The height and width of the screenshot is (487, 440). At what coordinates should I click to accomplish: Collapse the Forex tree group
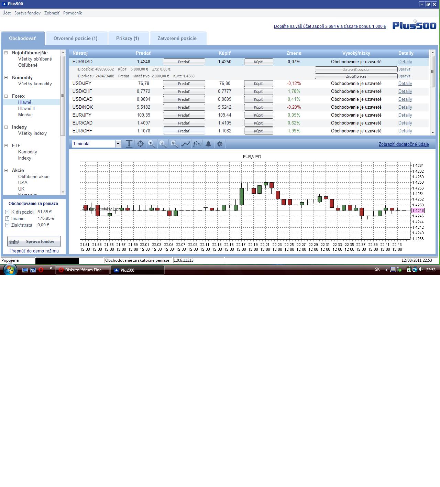(6, 96)
